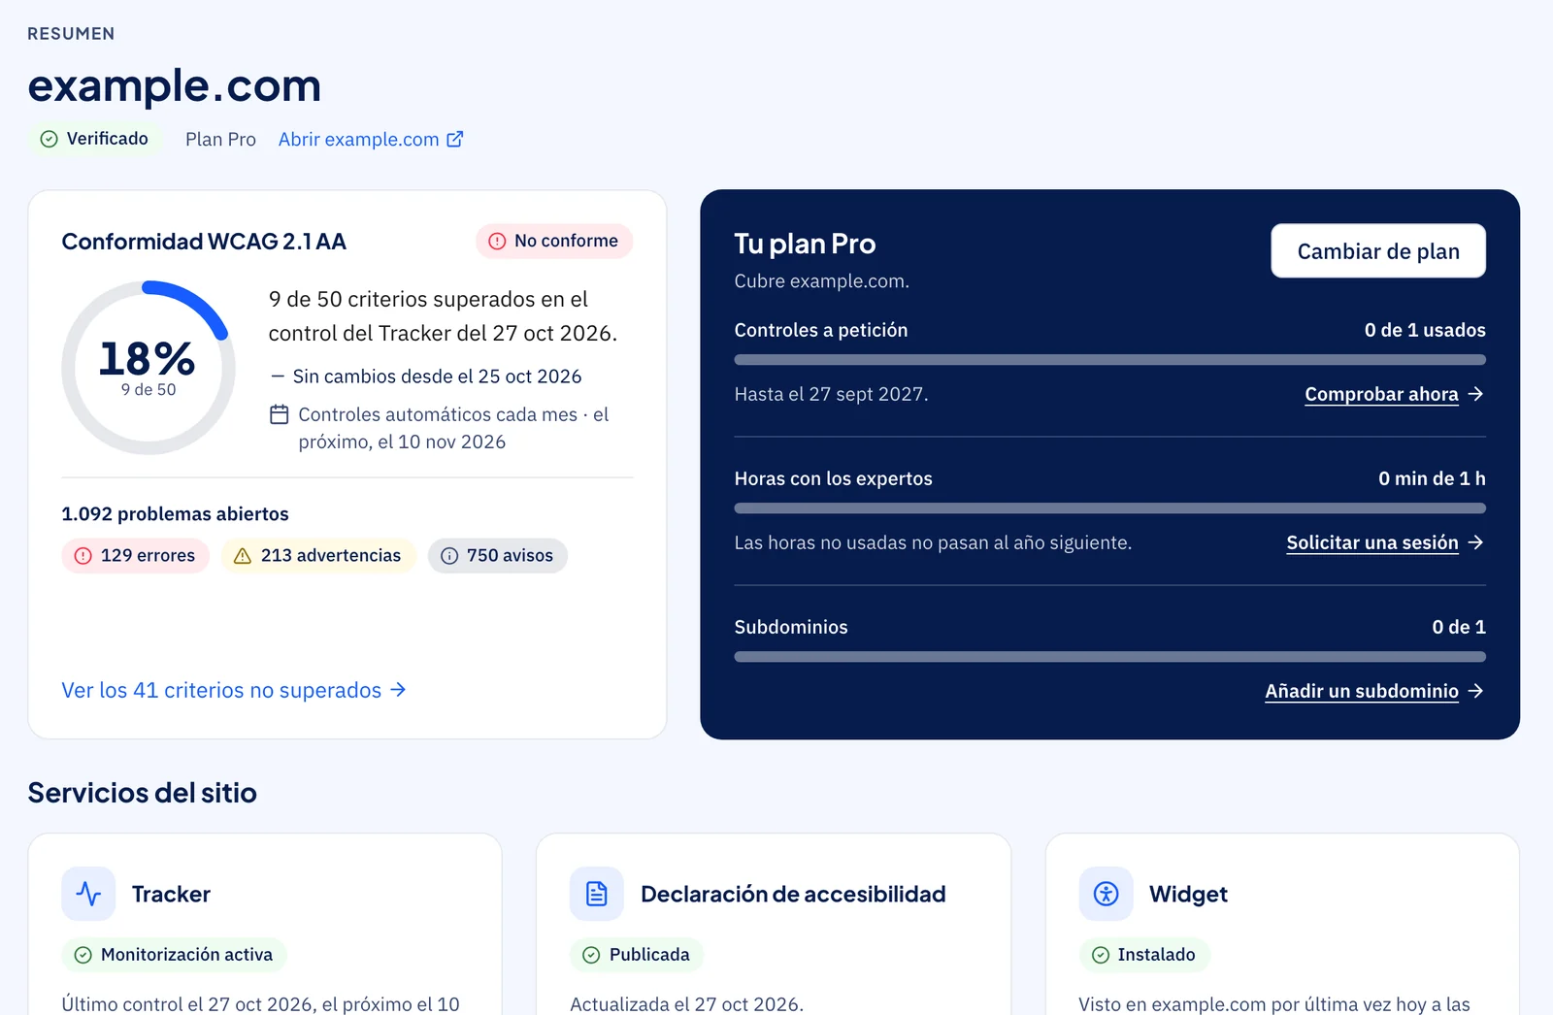Click the No conforme status badge
Viewport: 1553px width, 1015px height.
point(554,241)
